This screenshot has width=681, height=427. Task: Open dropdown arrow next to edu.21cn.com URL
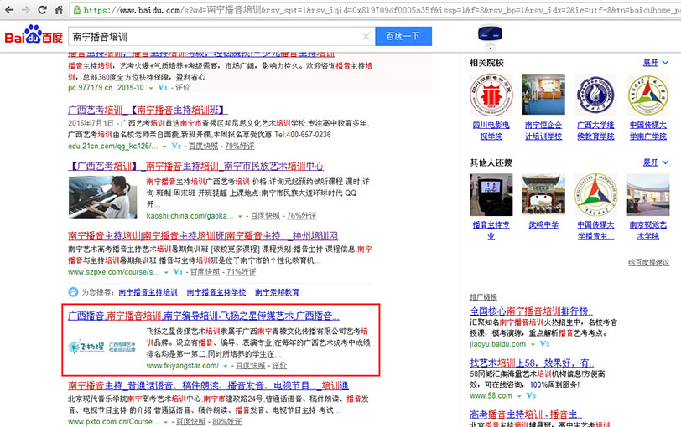164,147
